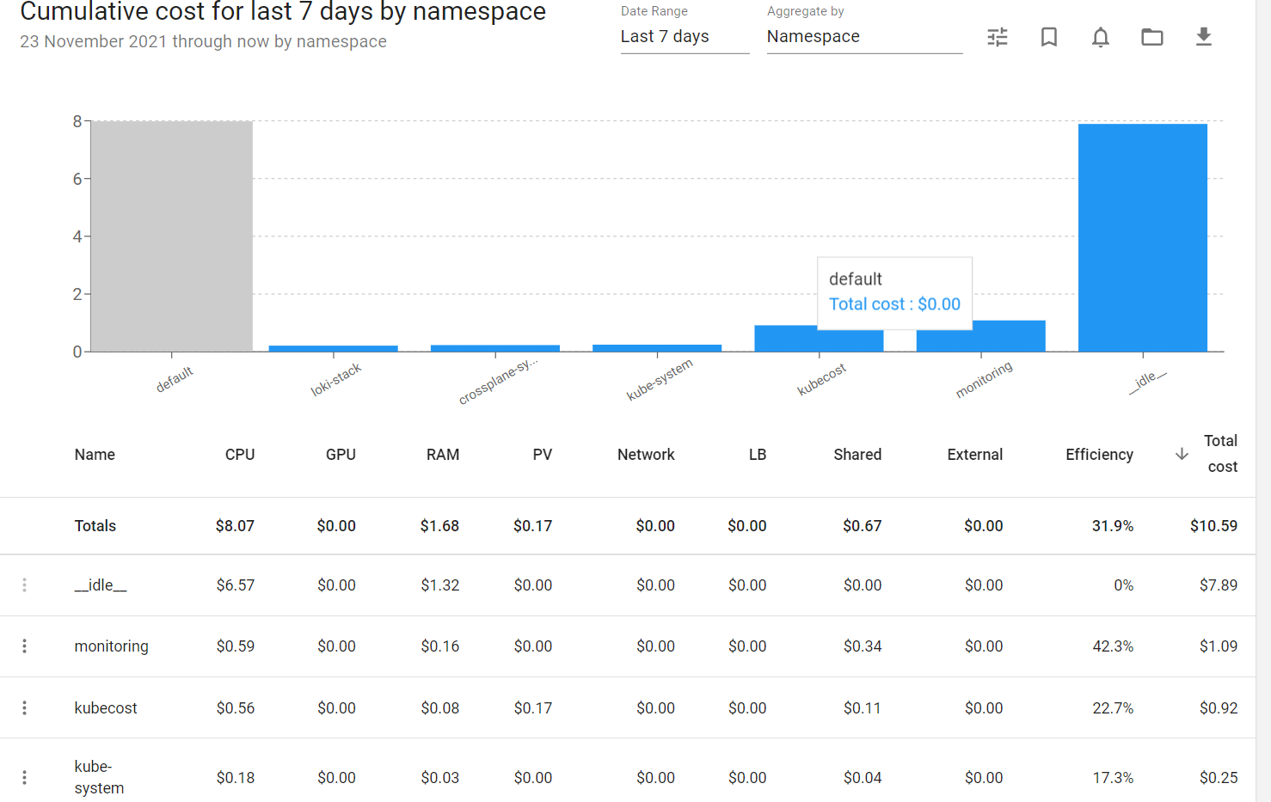This screenshot has width=1271, height=802.
Task: Click the gray default bar in chart
Action: tap(172, 236)
